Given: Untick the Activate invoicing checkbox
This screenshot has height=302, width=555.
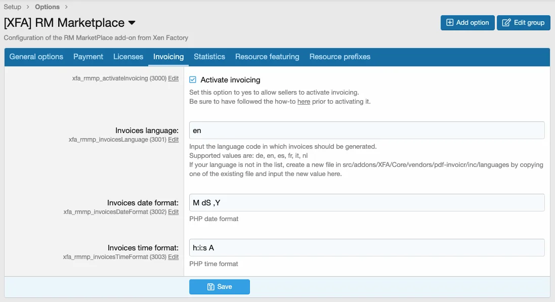Looking at the screenshot, I should click(x=193, y=80).
